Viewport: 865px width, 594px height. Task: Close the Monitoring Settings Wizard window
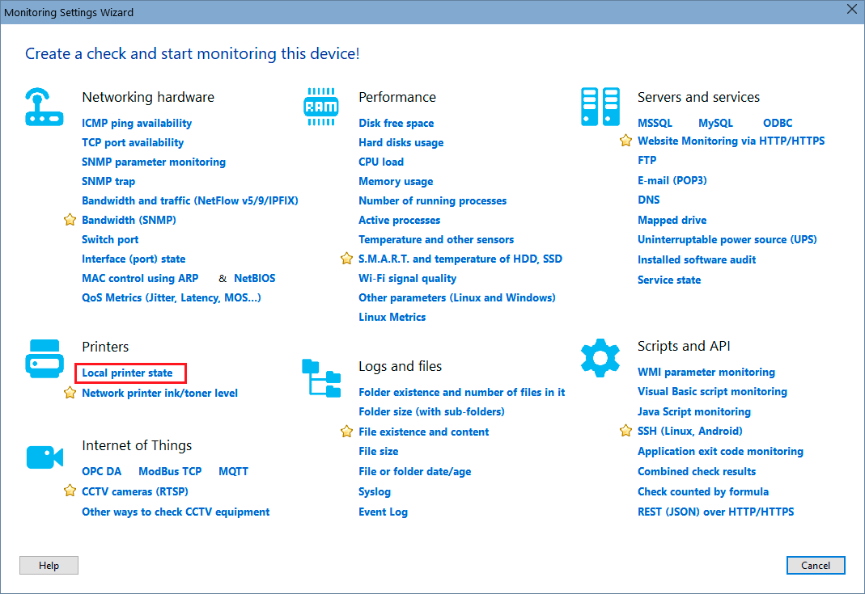click(x=850, y=11)
